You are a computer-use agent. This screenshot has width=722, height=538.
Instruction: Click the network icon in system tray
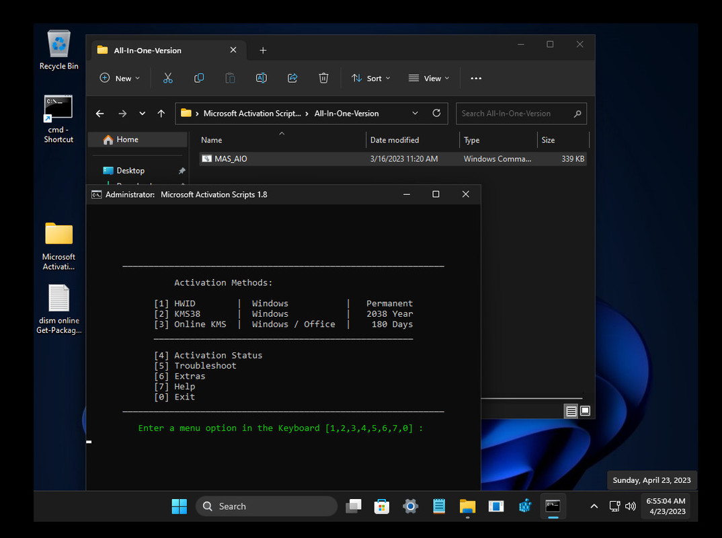[x=614, y=506]
